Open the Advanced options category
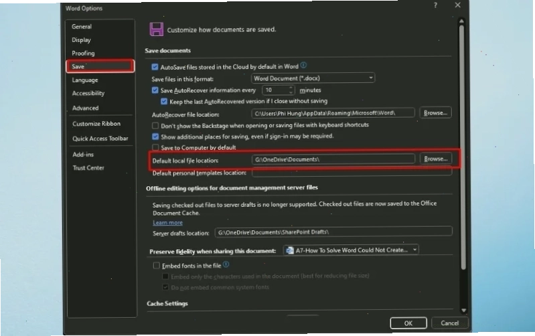 pyautogui.click(x=85, y=108)
